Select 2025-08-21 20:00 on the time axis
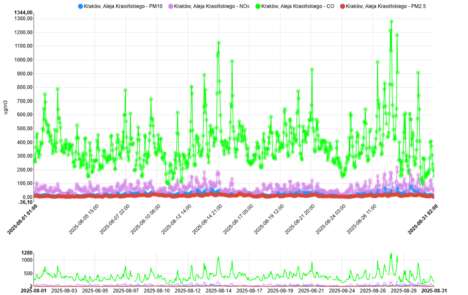 pyautogui.click(x=299, y=219)
